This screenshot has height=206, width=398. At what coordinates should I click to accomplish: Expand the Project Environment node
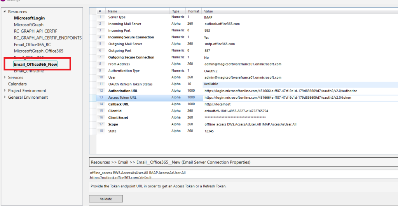5,91
